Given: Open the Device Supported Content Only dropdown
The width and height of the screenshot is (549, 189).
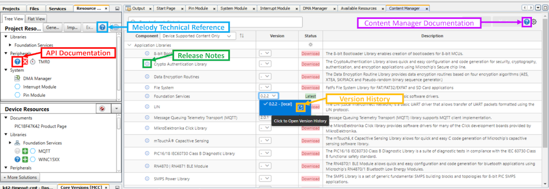Looking at the screenshot, I should coord(197,36).
